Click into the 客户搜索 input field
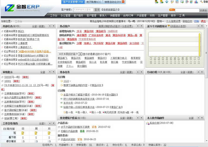This screenshot has height=147, width=208. pyautogui.click(x=83, y=10)
